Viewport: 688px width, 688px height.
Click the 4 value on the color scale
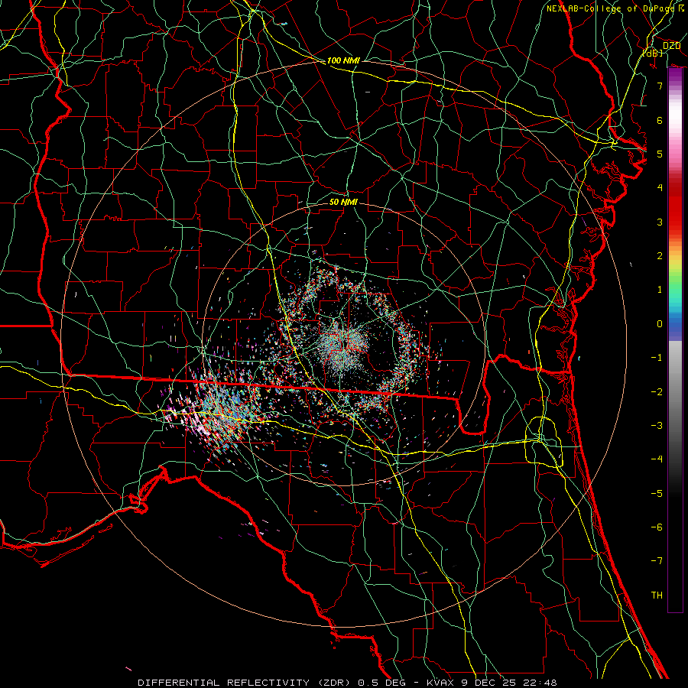click(660, 188)
